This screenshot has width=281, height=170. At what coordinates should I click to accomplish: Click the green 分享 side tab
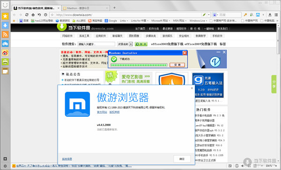pos(274,84)
